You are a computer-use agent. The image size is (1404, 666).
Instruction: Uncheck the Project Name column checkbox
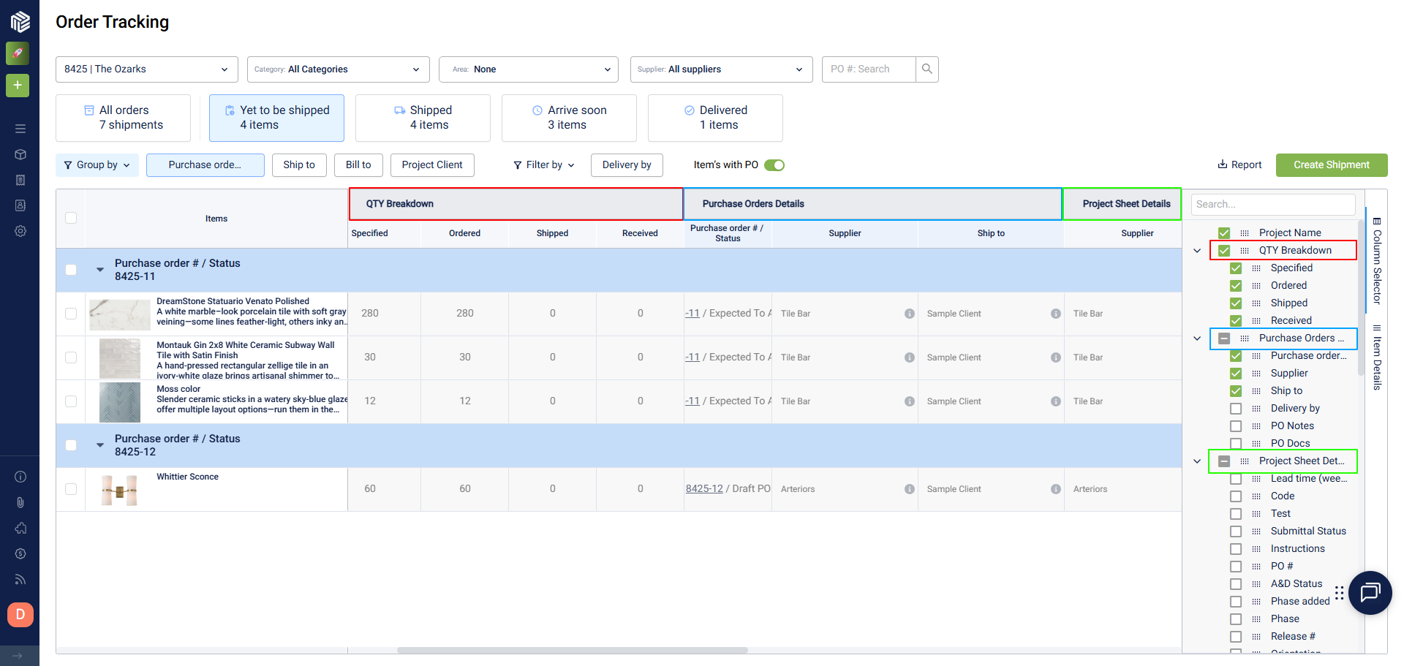pos(1224,233)
